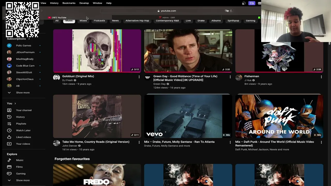Click John Denver channel avatar
This screenshot has width=331, height=186.
point(56,143)
